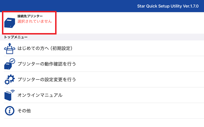Click the book with Wi-Fi manual icon
The width and height of the screenshot is (204, 127).
point(10,95)
